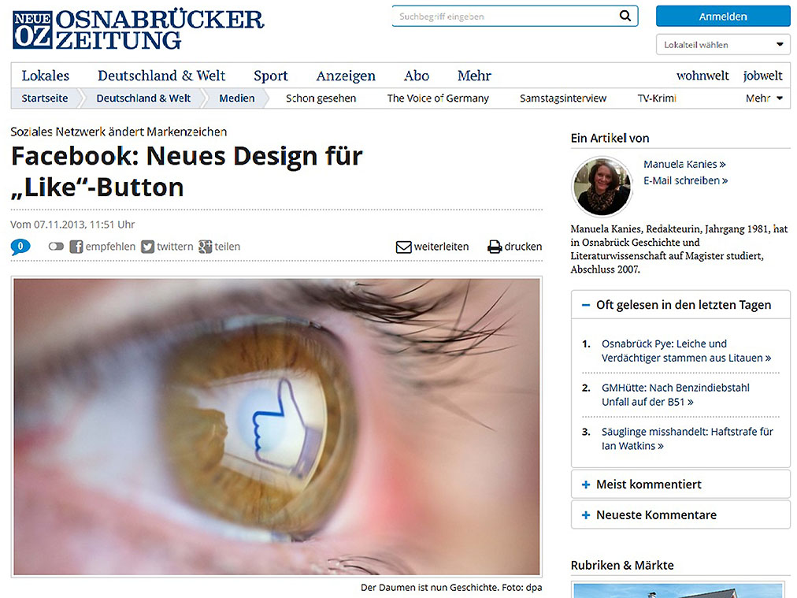This screenshot has height=598, width=797.
Task: Click E-Mail schreiben link
Action: pos(686,180)
